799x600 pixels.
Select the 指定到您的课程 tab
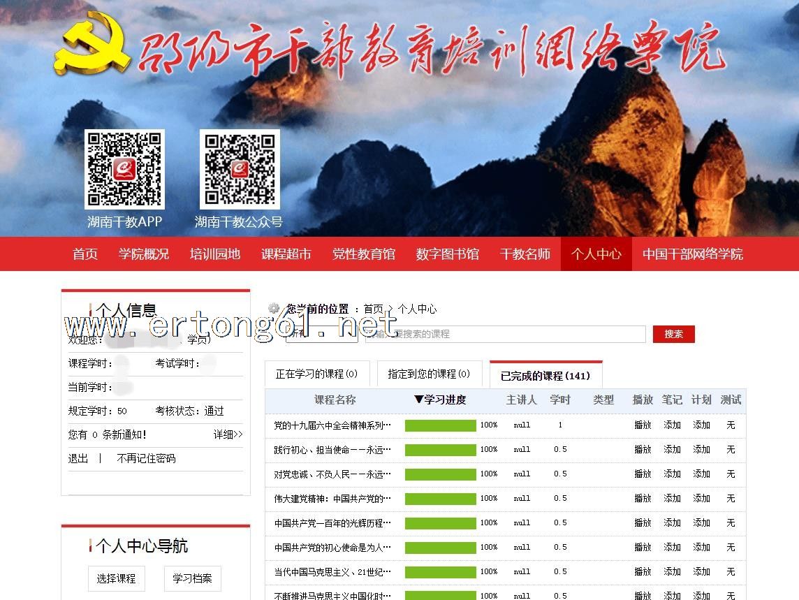429,374
